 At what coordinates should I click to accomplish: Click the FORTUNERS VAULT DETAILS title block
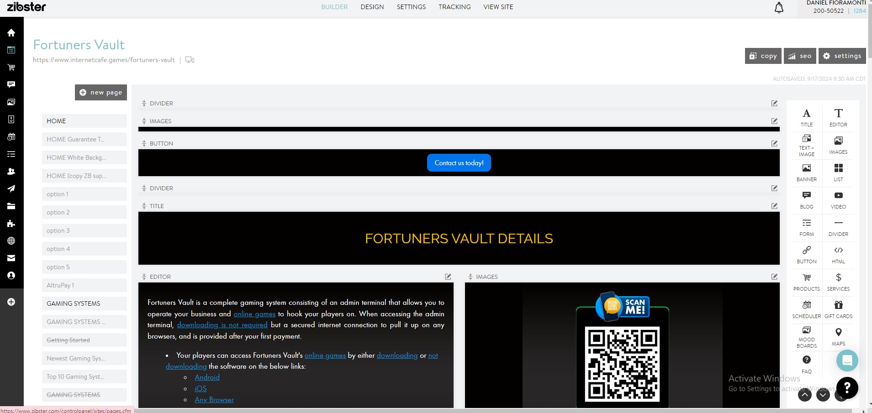click(459, 238)
